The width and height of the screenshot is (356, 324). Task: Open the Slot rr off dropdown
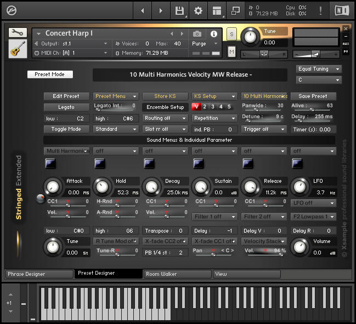coord(165,129)
